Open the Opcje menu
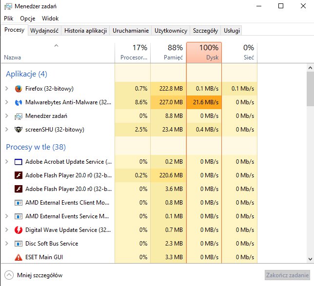 (x=28, y=19)
